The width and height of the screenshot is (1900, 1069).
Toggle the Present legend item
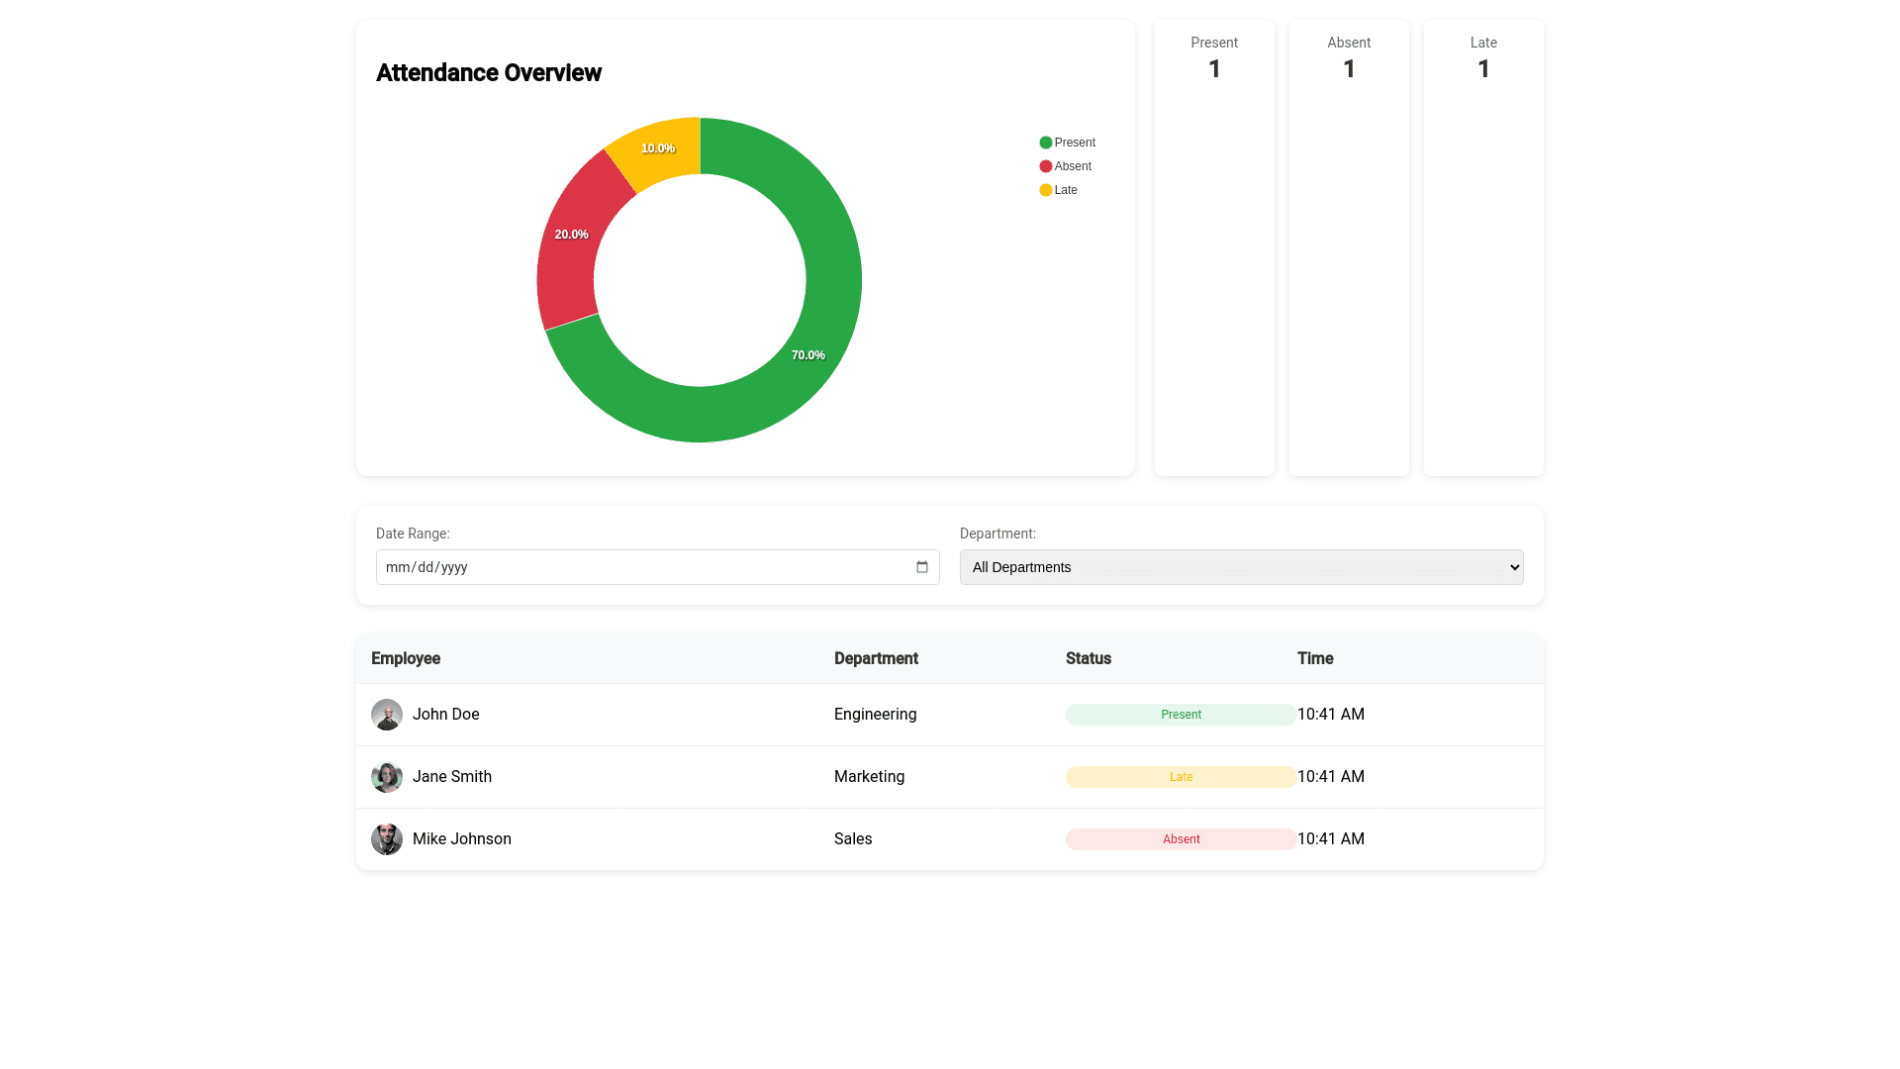coord(1067,143)
